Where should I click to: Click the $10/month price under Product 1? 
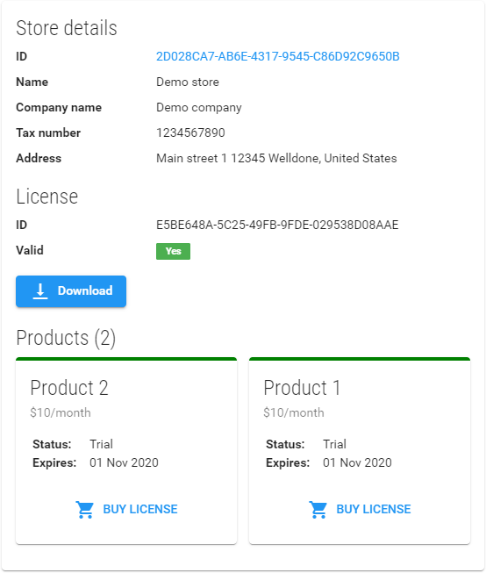click(294, 412)
